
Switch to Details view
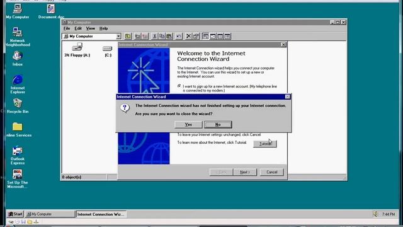(x=227, y=37)
